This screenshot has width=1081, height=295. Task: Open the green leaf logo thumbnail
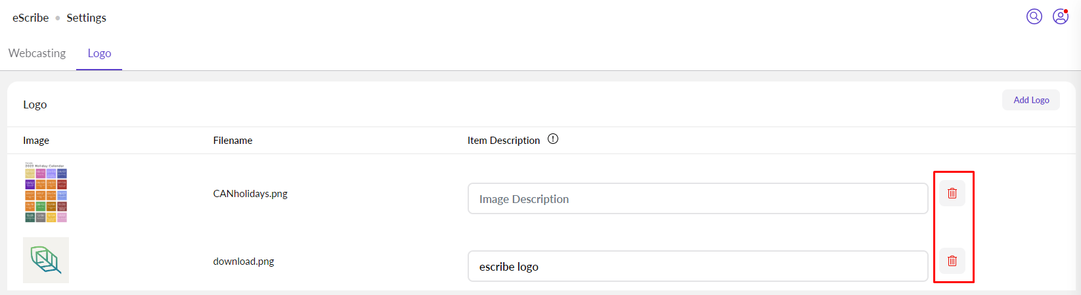pyautogui.click(x=46, y=260)
